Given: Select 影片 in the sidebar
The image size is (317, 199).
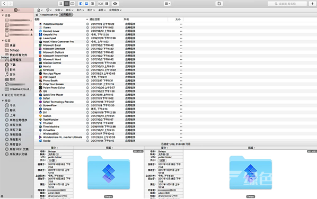Looking at the screenshot, I should (x=17, y=70).
